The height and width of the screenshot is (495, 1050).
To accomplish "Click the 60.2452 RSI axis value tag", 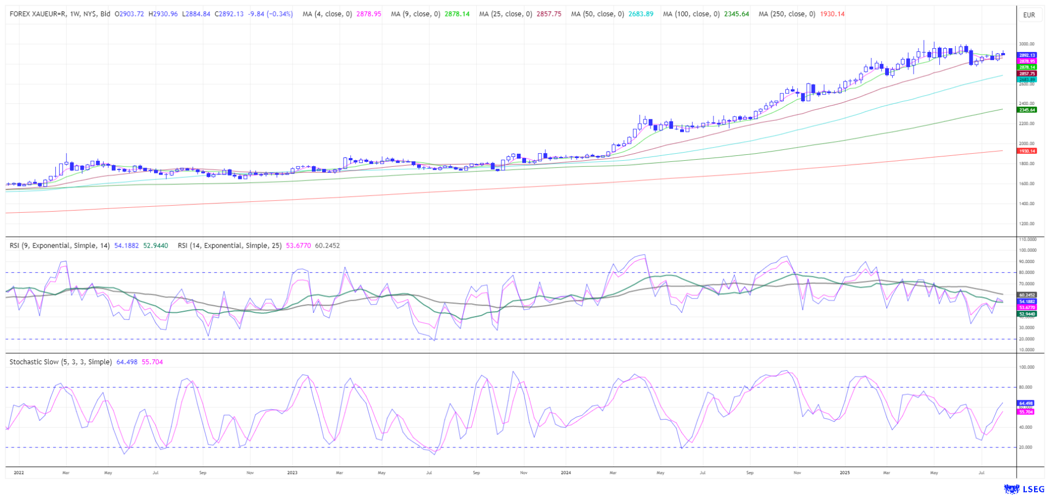I will point(1026,295).
